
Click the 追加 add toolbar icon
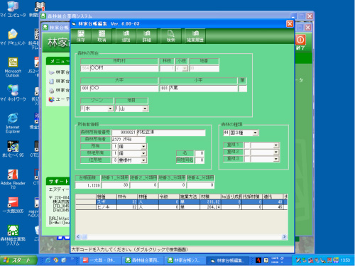pos(126,36)
